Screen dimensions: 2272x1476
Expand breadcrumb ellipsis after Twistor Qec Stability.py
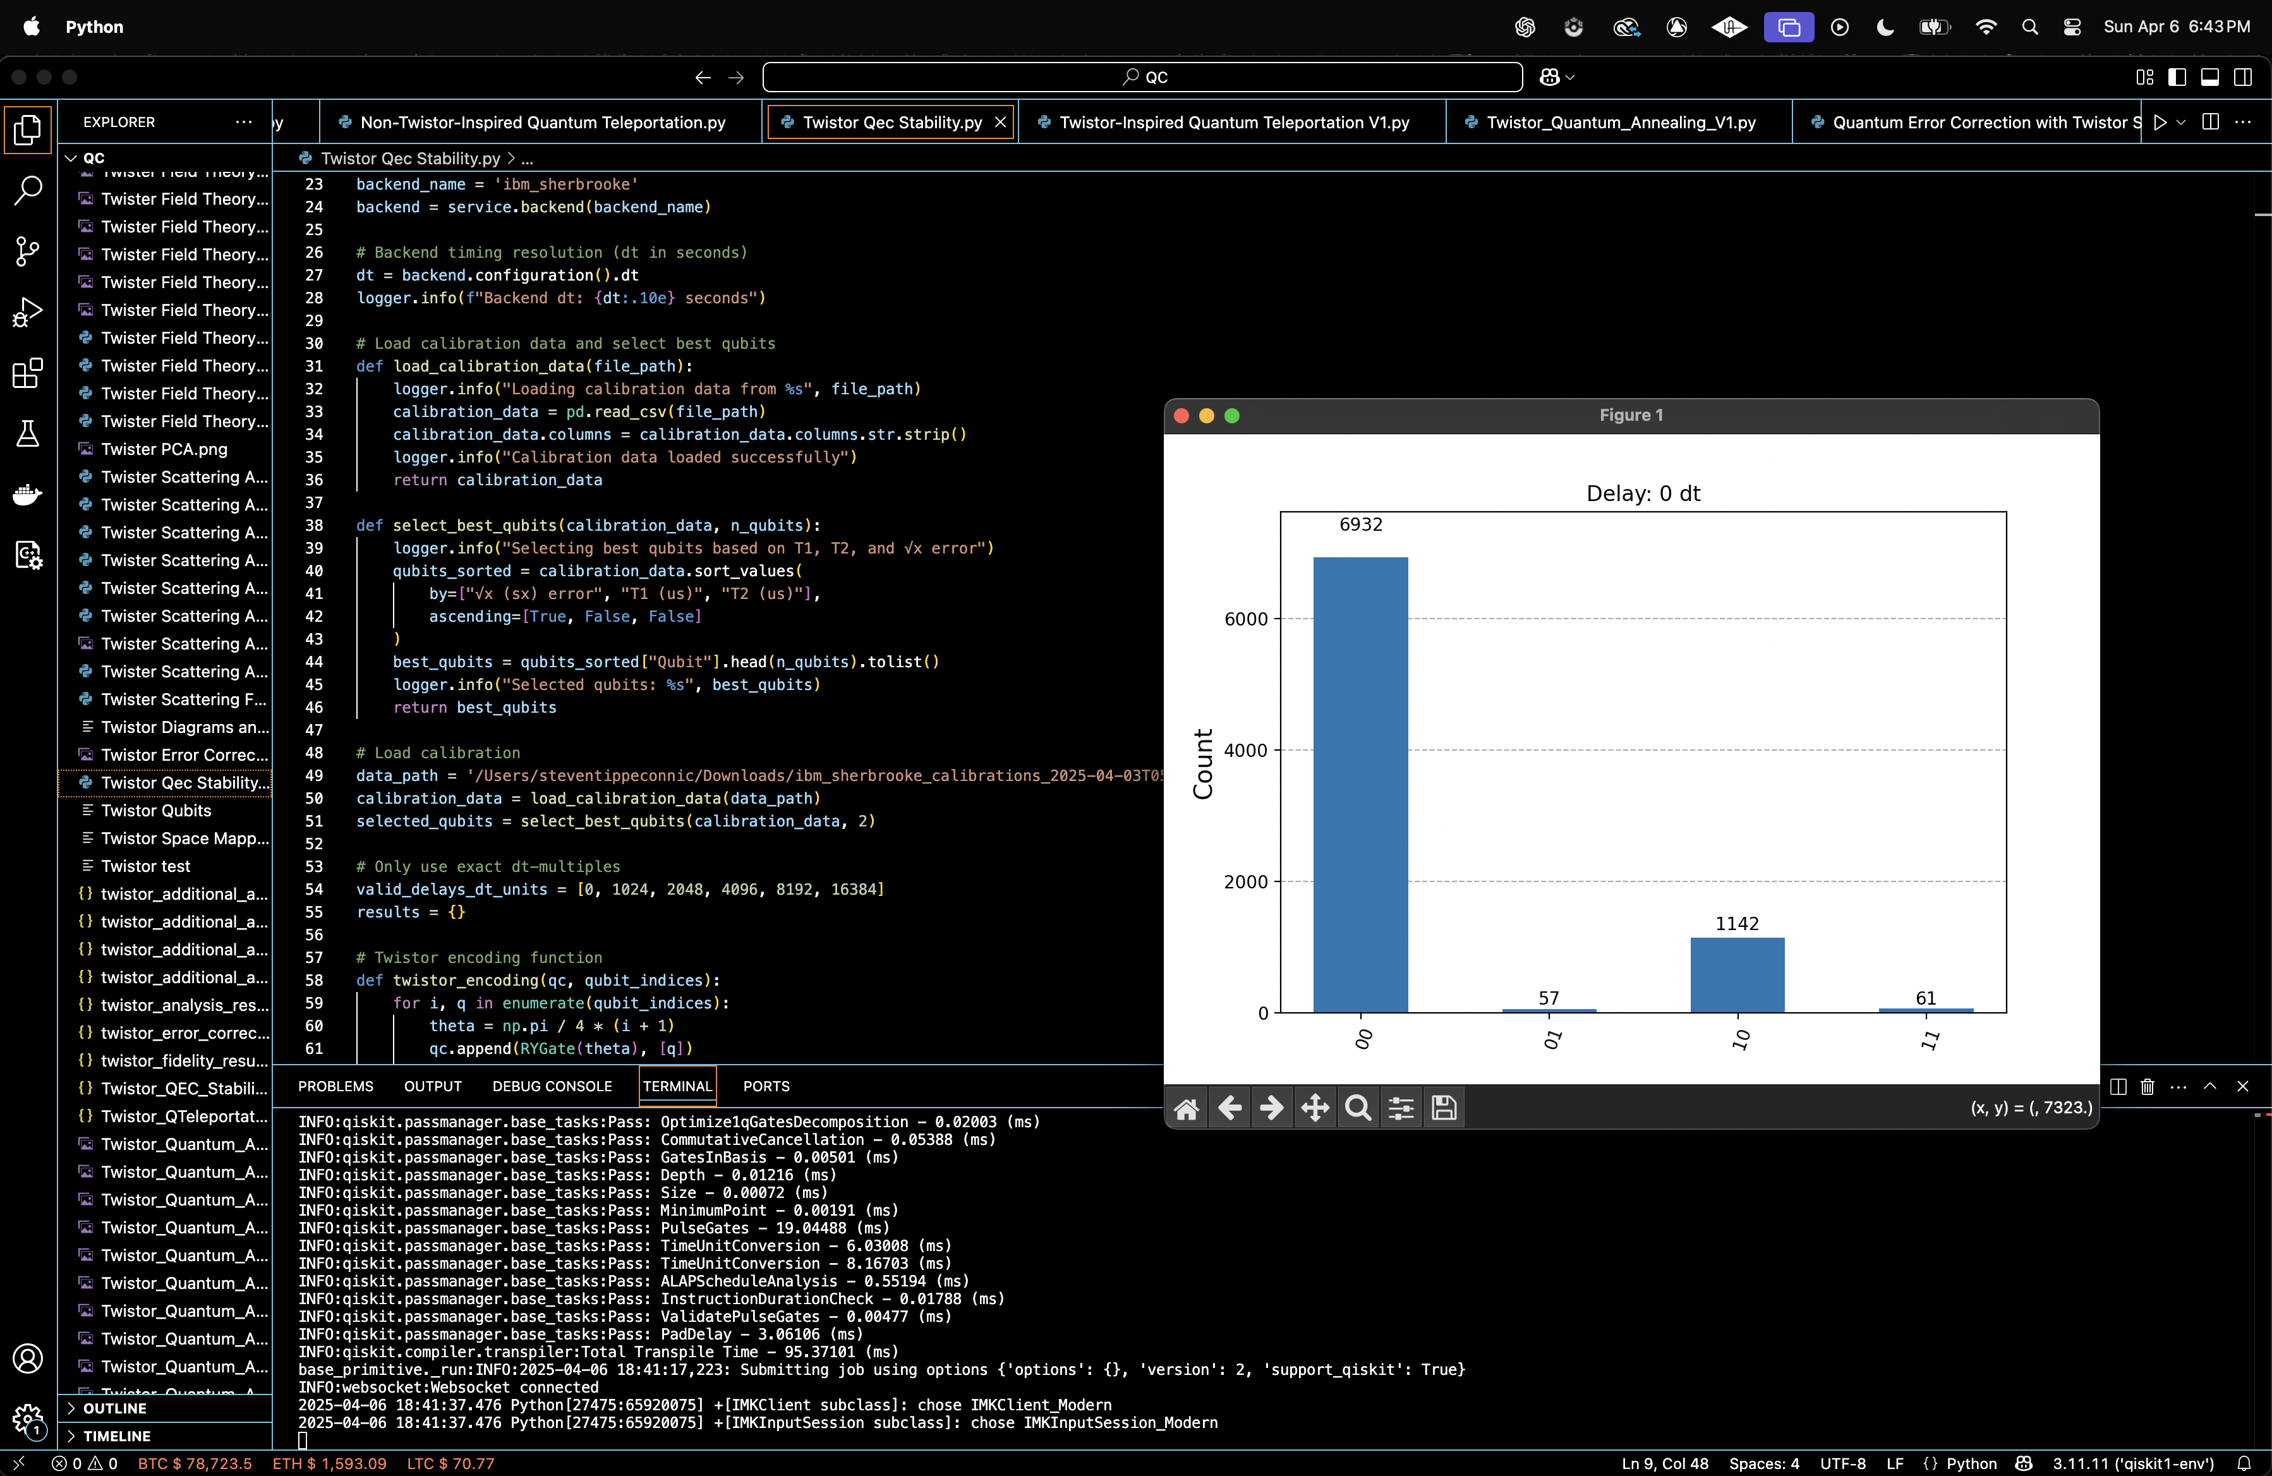pos(527,159)
